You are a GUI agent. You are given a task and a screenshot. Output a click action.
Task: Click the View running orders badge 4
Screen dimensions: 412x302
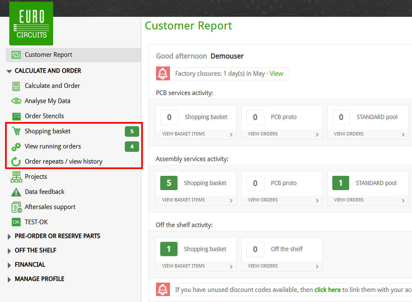pos(132,147)
